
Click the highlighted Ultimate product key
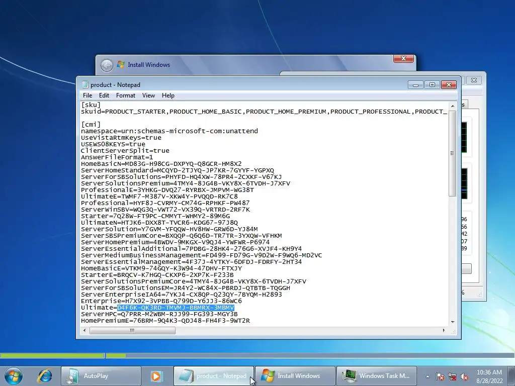pos(176,308)
